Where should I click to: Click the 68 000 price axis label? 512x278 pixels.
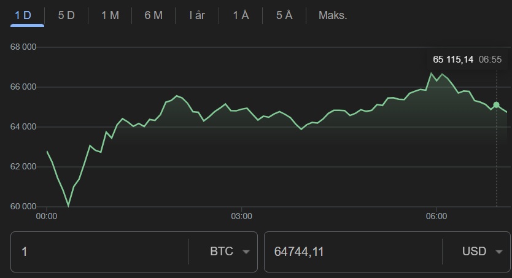point(23,47)
